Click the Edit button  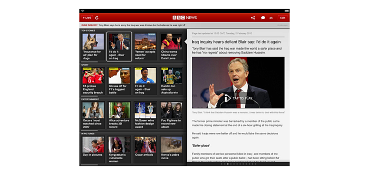(x=283, y=18)
